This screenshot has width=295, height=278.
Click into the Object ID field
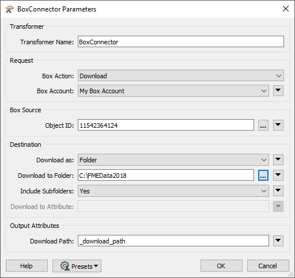coord(166,125)
